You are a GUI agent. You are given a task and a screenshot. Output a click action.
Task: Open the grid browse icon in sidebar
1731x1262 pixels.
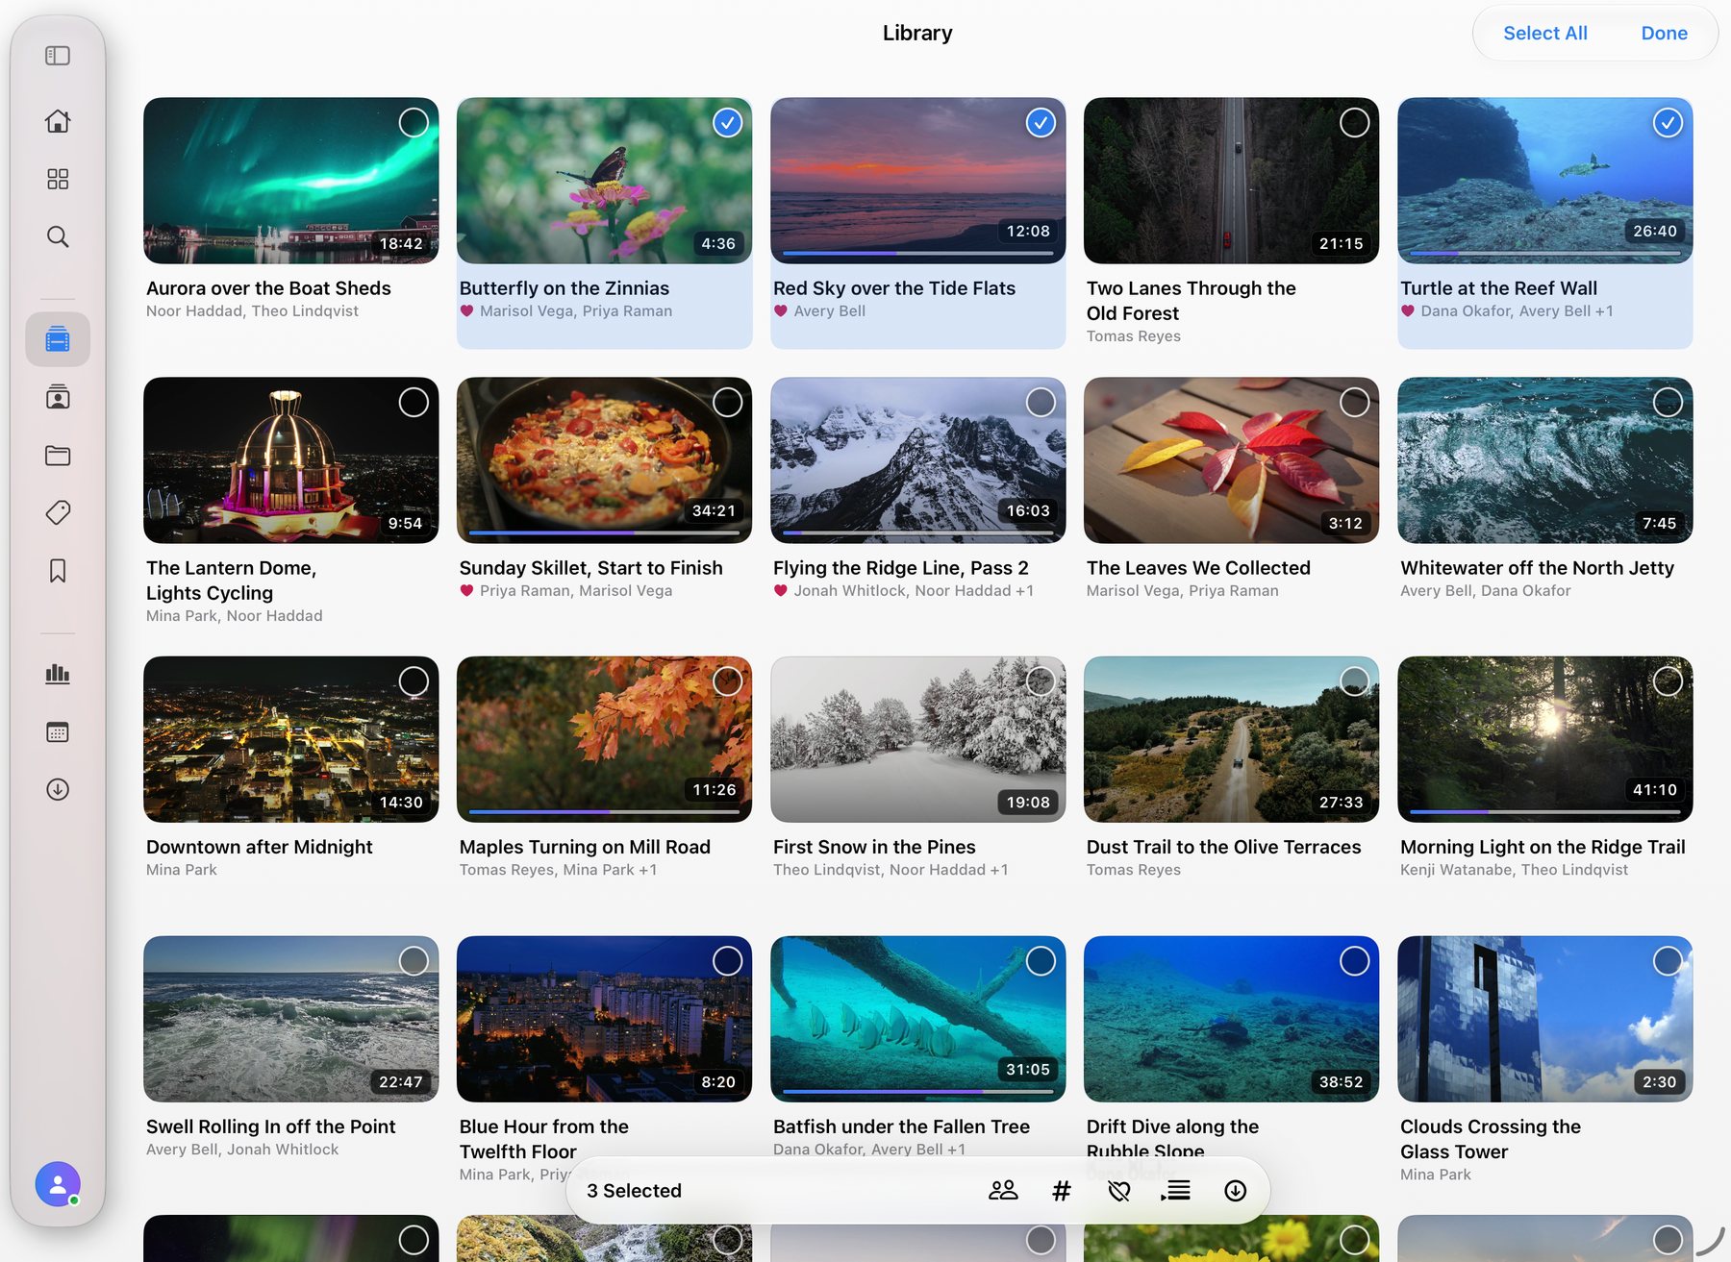58,179
